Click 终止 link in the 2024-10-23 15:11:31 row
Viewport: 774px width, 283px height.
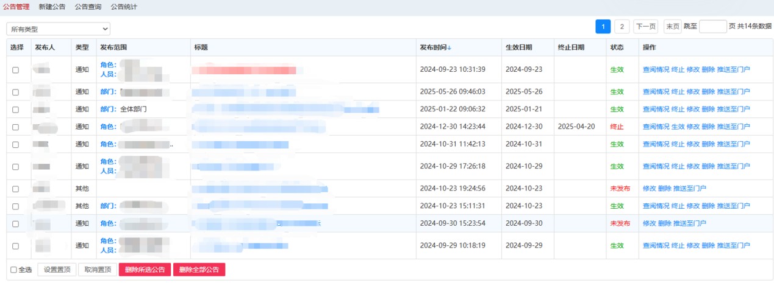pyautogui.click(x=678, y=206)
